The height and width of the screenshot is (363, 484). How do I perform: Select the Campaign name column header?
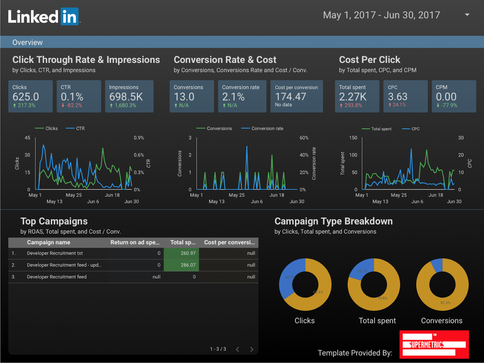coord(49,243)
